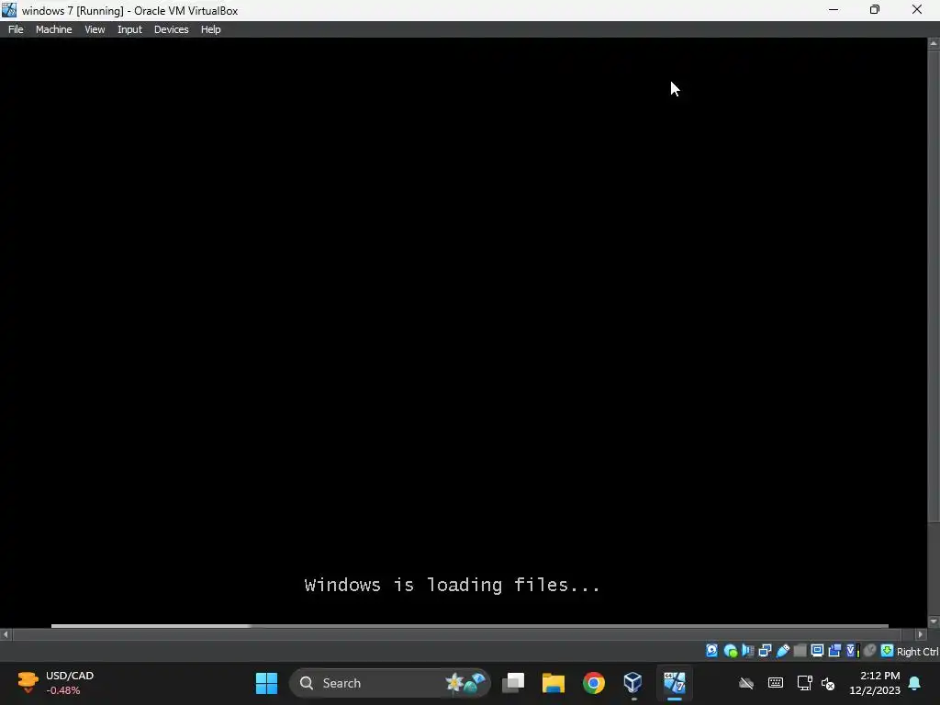Image resolution: width=940 pixels, height=705 pixels.
Task: Click the VirtualBox window title icon
Action: click(9, 10)
